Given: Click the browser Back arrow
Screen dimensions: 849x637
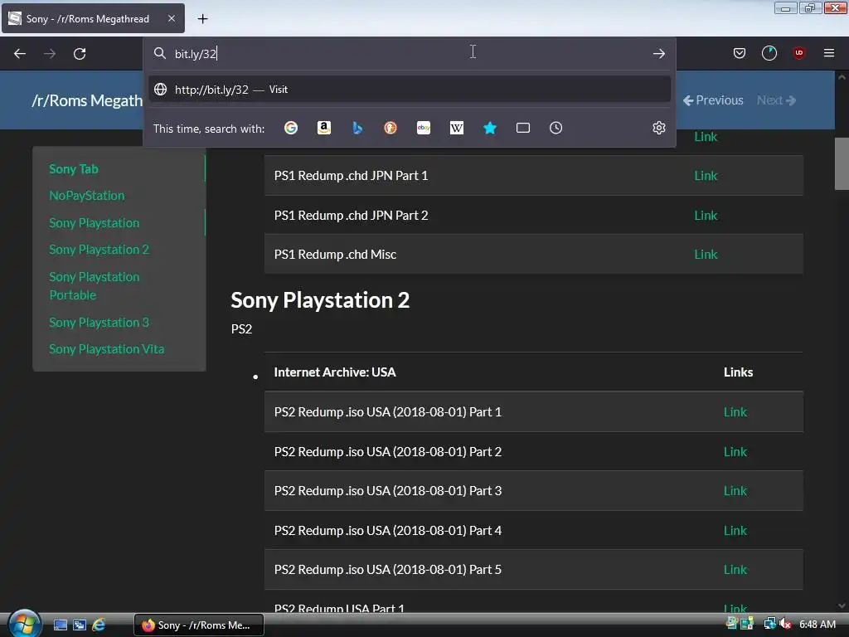Looking at the screenshot, I should [x=20, y=54].
